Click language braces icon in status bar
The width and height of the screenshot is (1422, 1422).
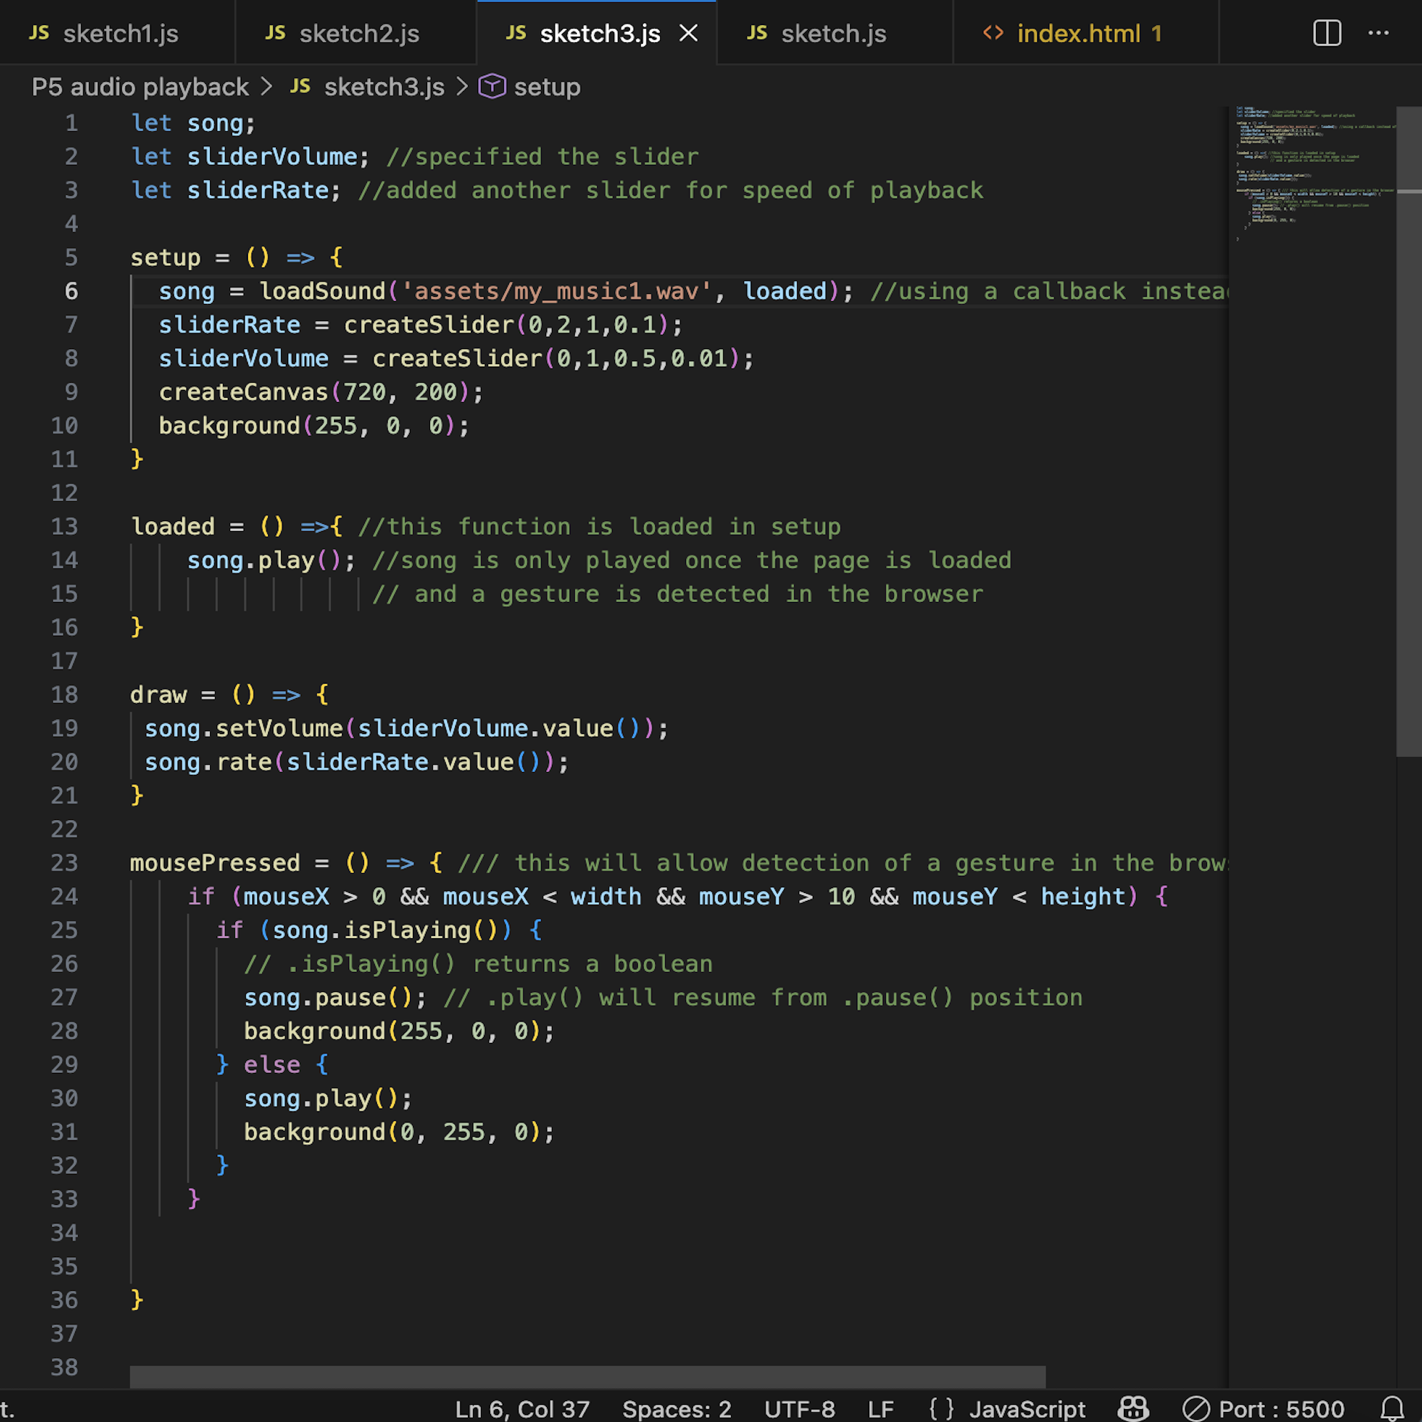(x=941, y=1409)
